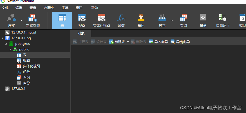Viewport: 246px width, 113px height.
Task: Switch to the 对象 tab
Action: (x=81, y=33)
